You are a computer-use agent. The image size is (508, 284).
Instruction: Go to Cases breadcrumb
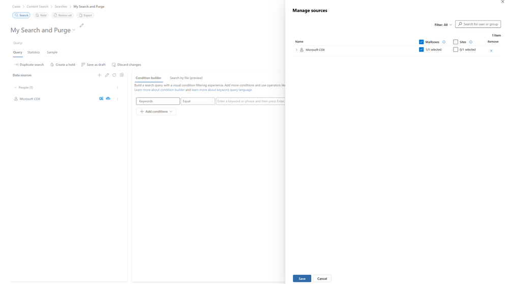[x=16, y=7]
